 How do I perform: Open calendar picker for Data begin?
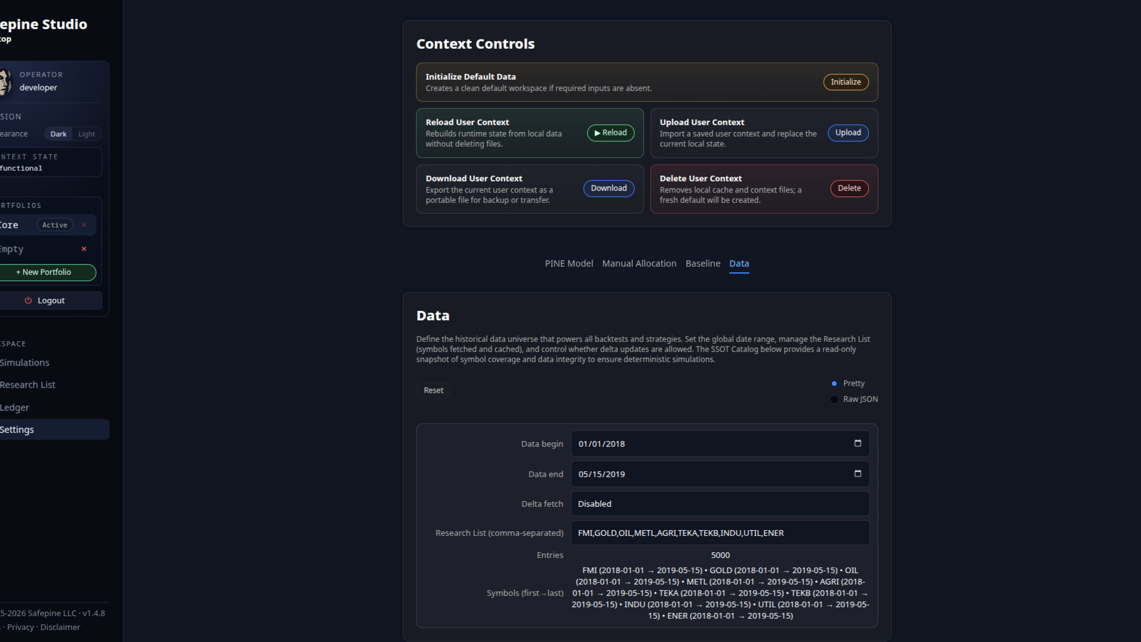[858, 443]
